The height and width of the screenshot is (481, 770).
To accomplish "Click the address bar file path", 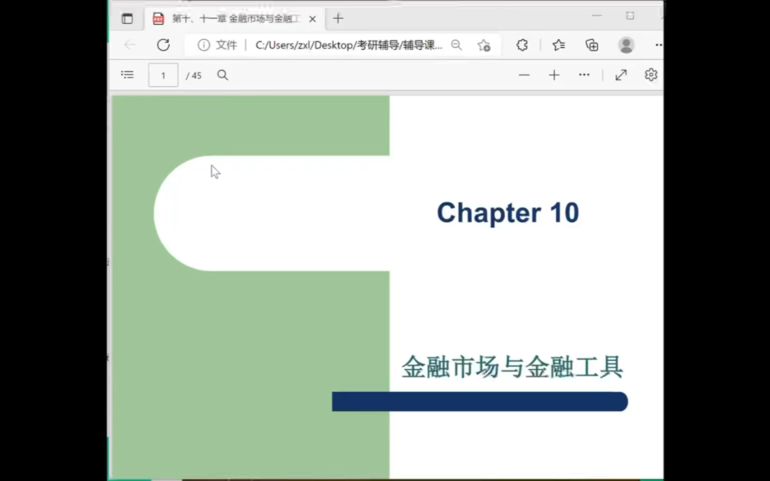I will (x=348, y=45).
